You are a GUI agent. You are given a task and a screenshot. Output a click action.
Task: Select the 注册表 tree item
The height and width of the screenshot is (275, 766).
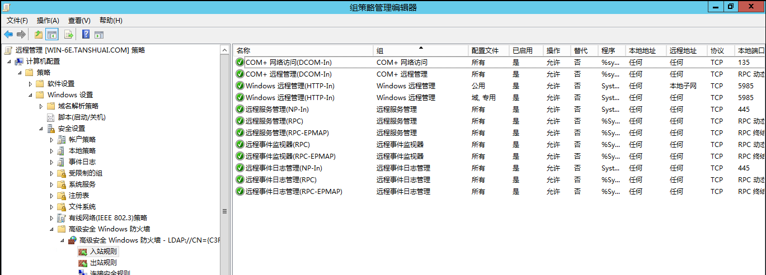(78, 196)
